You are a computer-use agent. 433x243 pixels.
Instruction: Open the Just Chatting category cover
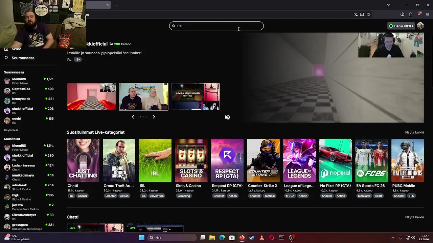click(83, 160)
